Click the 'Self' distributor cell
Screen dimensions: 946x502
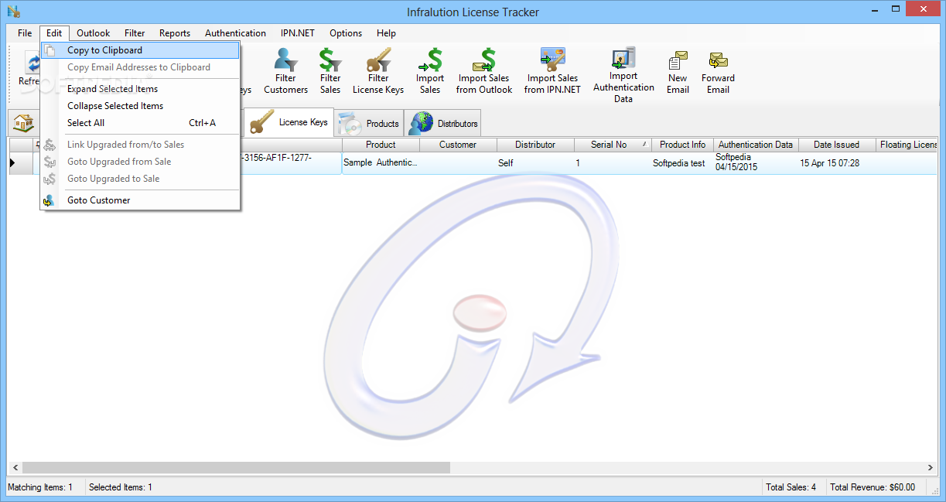coord(535,163)
